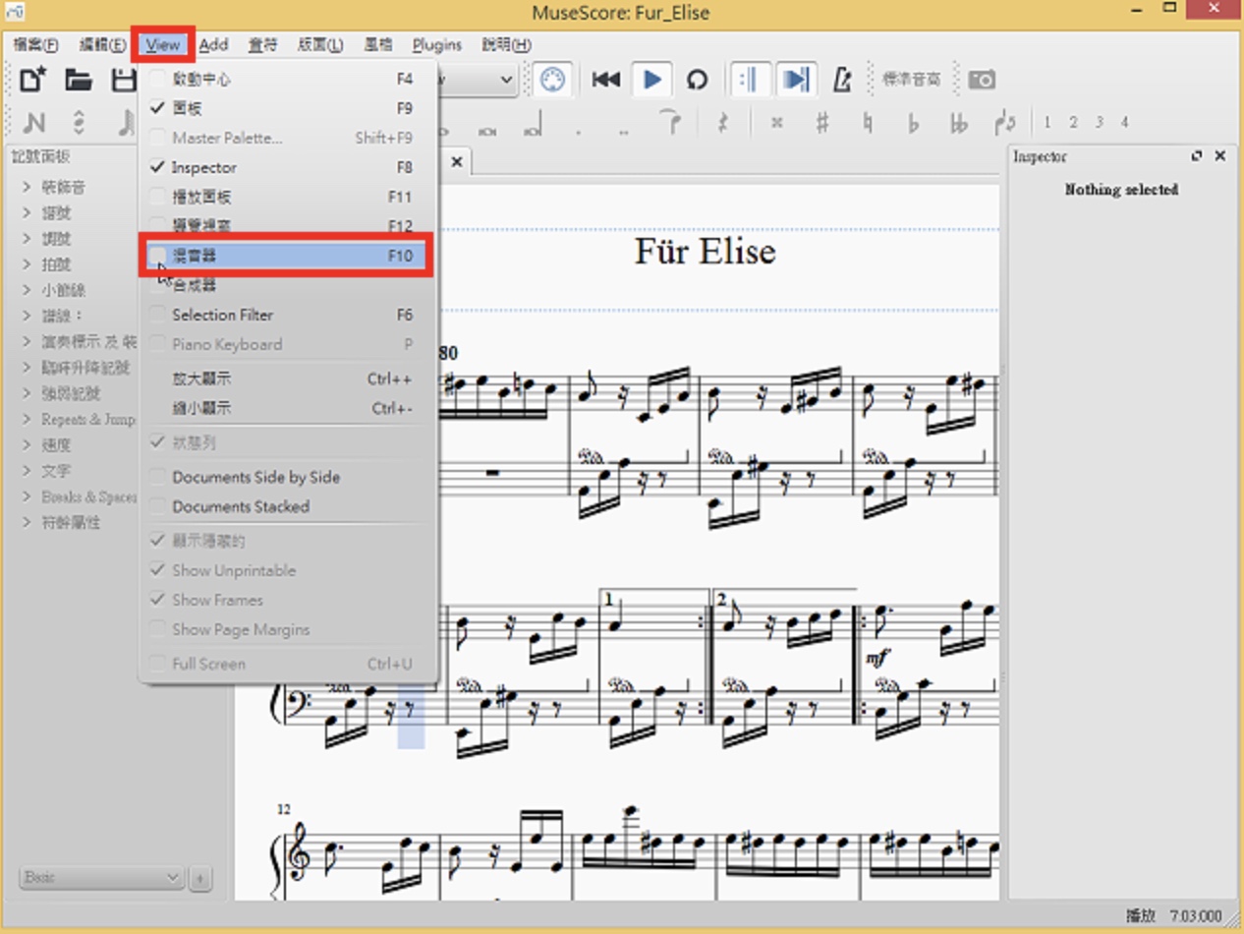The height and width of the screenshot is (934, 1244).
Task: Expand the 小節線 palette
Action: (63, 290)
